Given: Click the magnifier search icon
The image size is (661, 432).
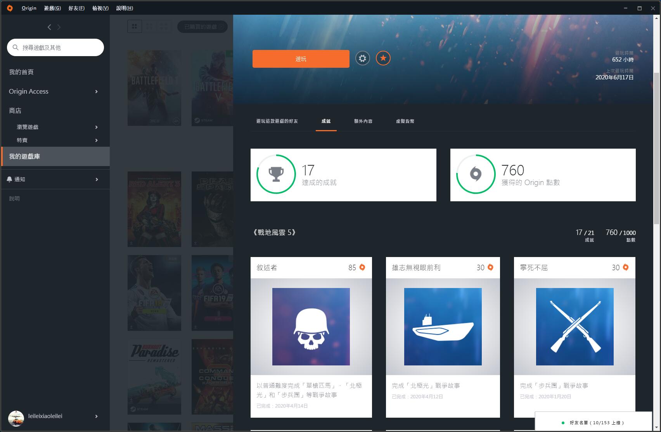Looking at the screenshot, I should point(16,47).
